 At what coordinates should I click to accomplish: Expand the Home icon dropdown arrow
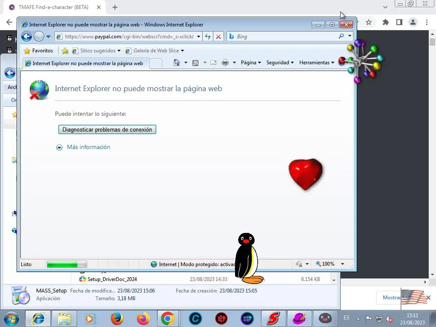pyautogui.click(x=186, y=63)
